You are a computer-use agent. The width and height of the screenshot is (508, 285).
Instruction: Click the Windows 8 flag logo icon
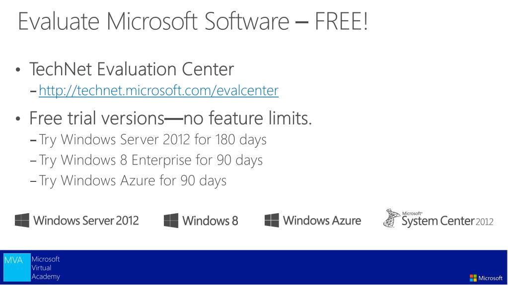point(171,220)
